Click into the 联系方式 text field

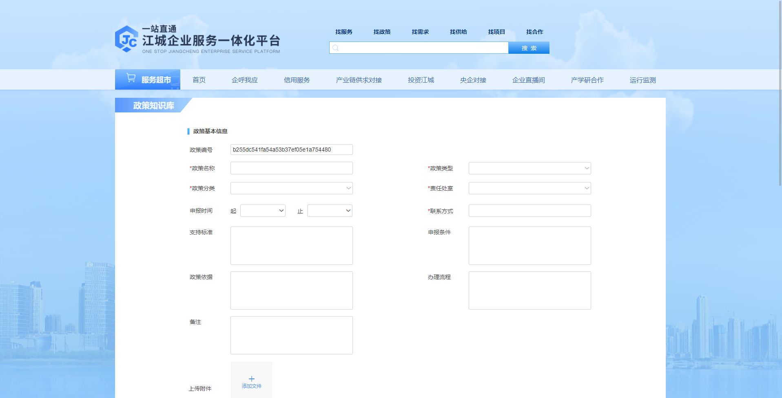[529, 211]
